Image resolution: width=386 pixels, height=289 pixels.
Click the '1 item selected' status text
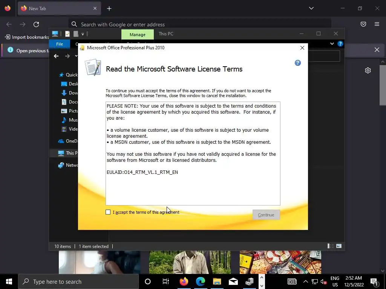tap(93, 246)
